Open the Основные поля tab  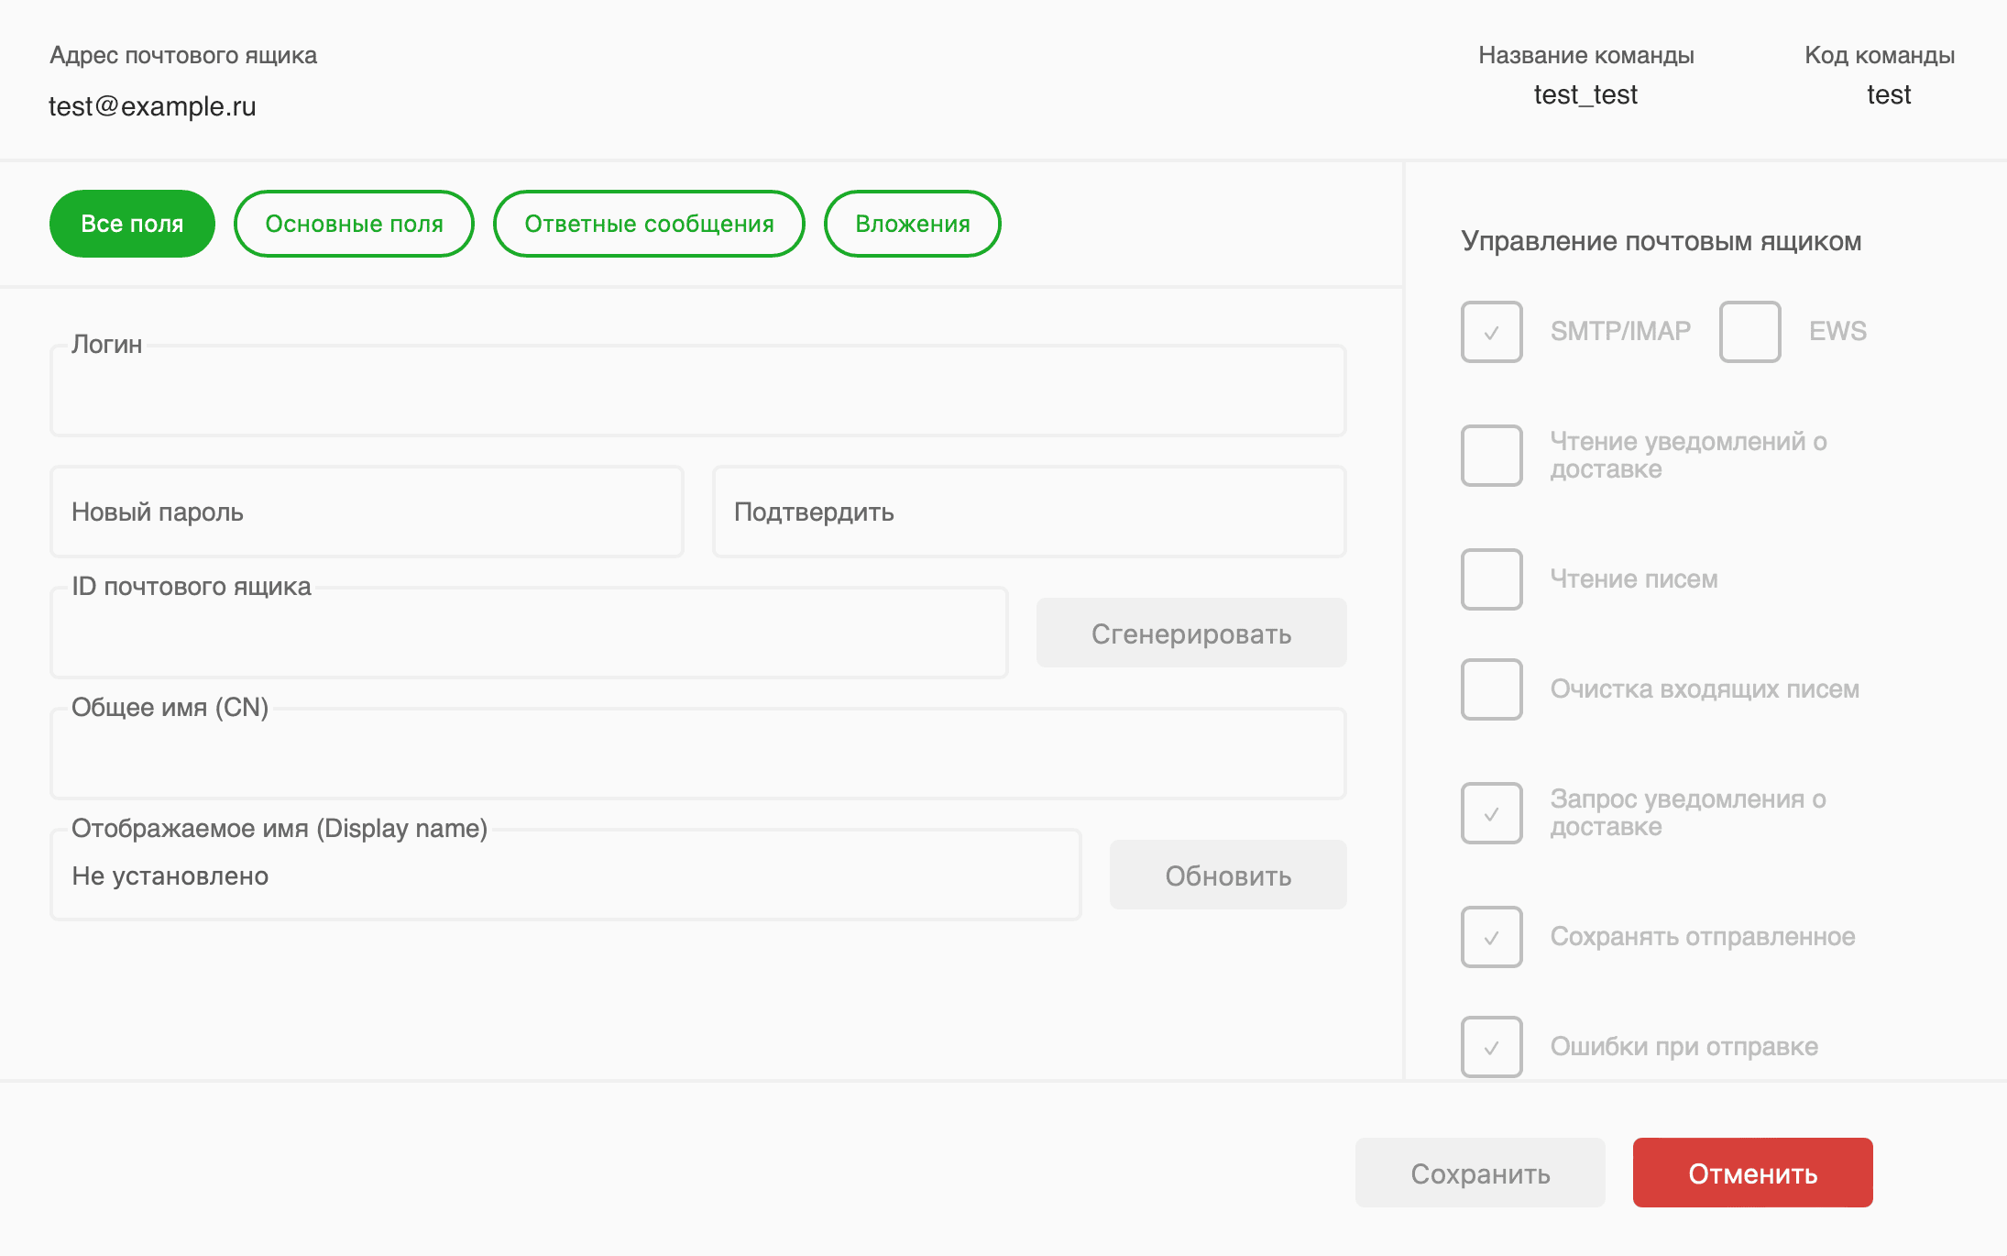(x=354, y=224)
